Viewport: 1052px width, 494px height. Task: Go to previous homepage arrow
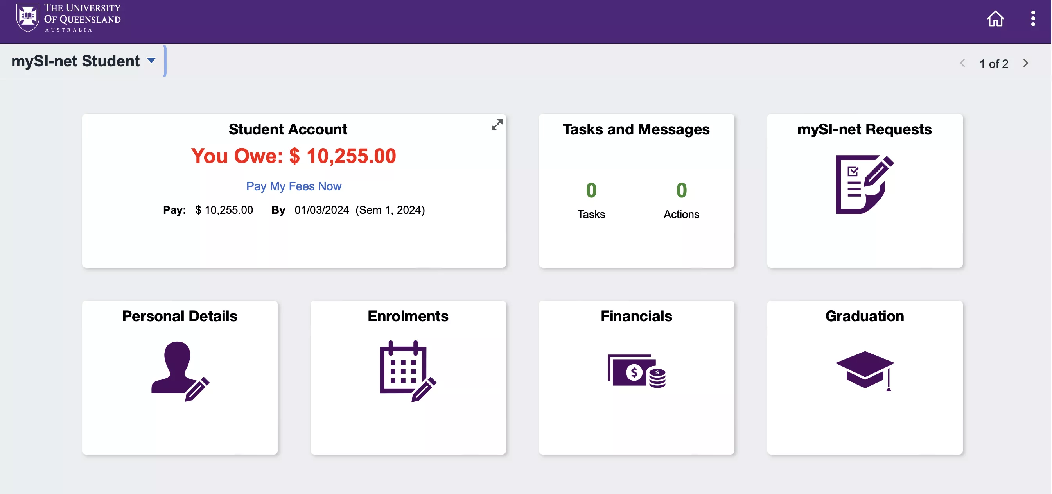point(962,63)
